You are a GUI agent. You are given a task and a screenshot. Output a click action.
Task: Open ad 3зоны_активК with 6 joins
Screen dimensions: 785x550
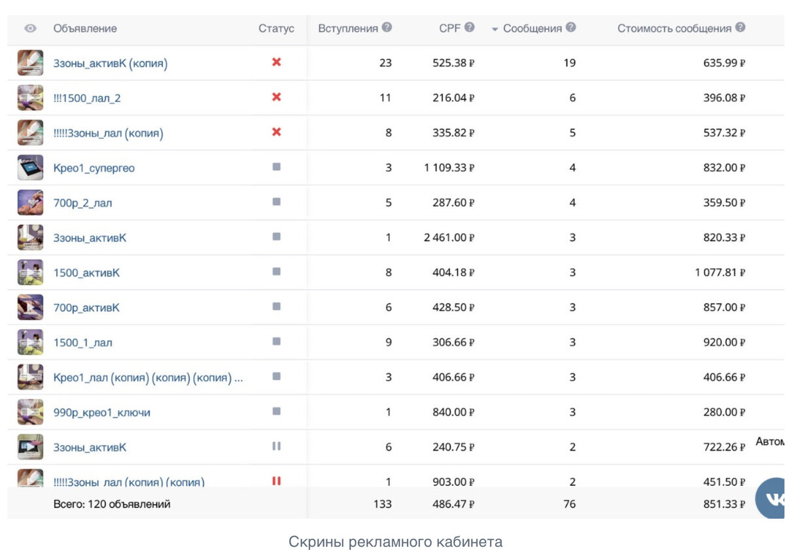90,447
